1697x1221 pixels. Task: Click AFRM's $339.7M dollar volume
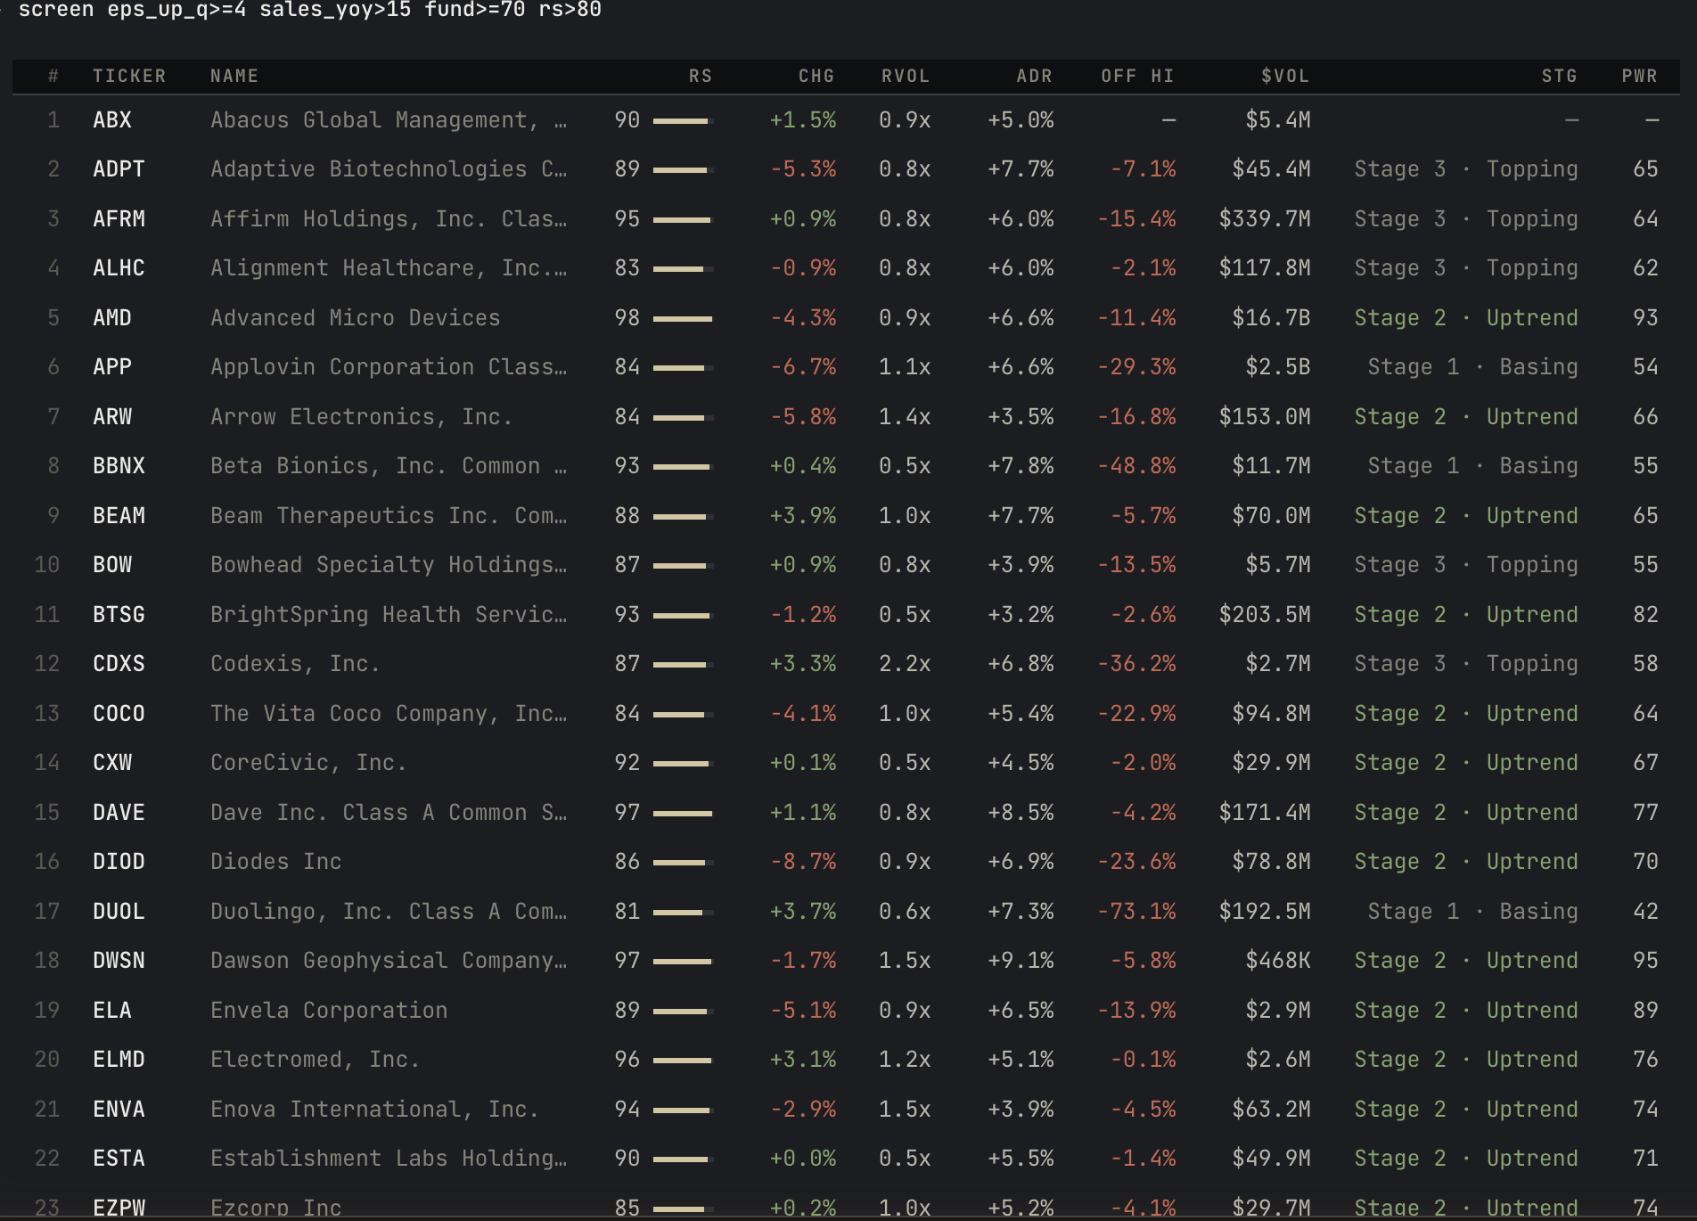click(x=1265, y=219)
